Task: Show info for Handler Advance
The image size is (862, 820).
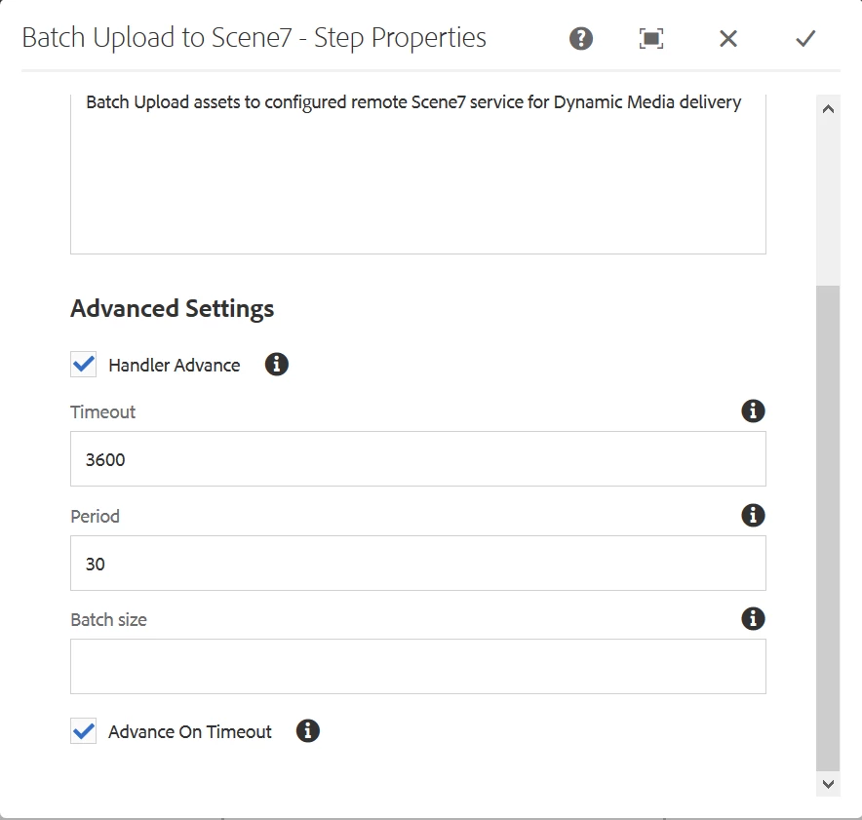Action: point(277,364)
